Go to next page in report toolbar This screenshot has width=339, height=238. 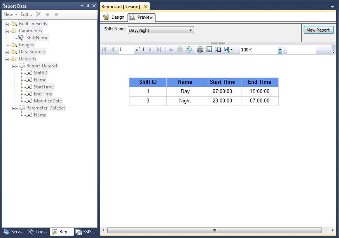150,49
